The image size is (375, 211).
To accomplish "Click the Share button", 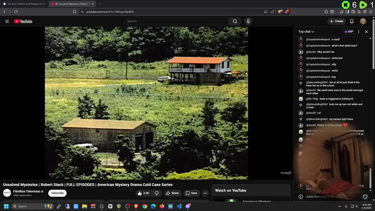I will (172, 193).
